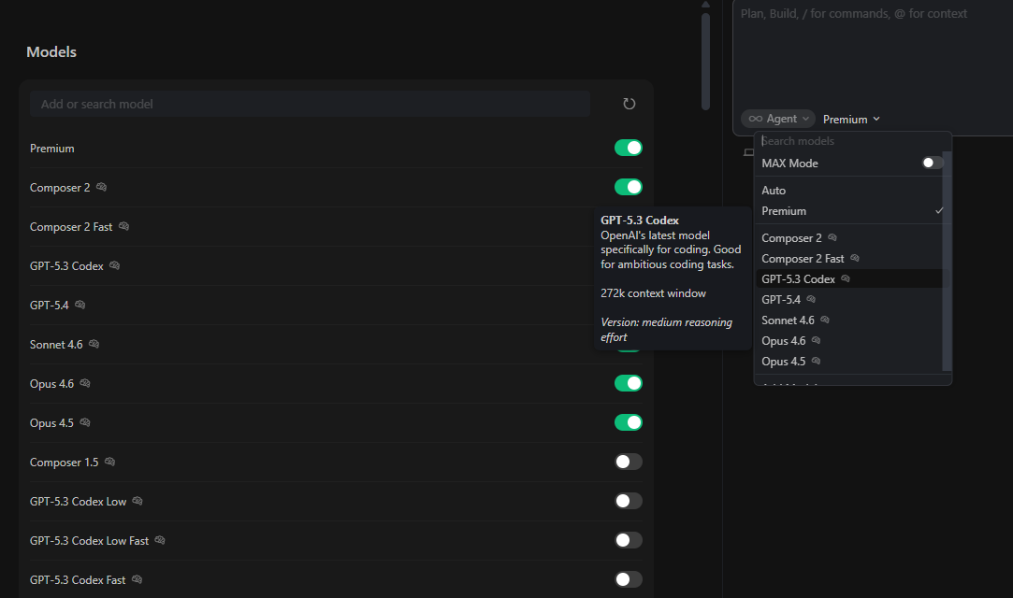Click the brain icon next to GPT-5.3 Codex Low Fast
The width and height of the screenshot is (1013, 598).
[160, 541]
